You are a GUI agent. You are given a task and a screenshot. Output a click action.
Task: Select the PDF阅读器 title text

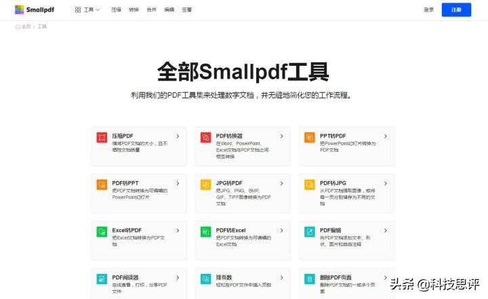coord(125,277)
